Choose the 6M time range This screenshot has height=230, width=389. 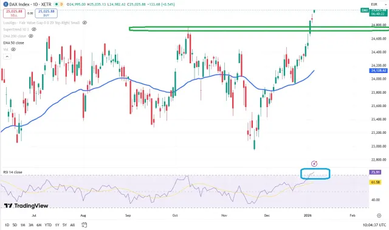tap(39, 225)
